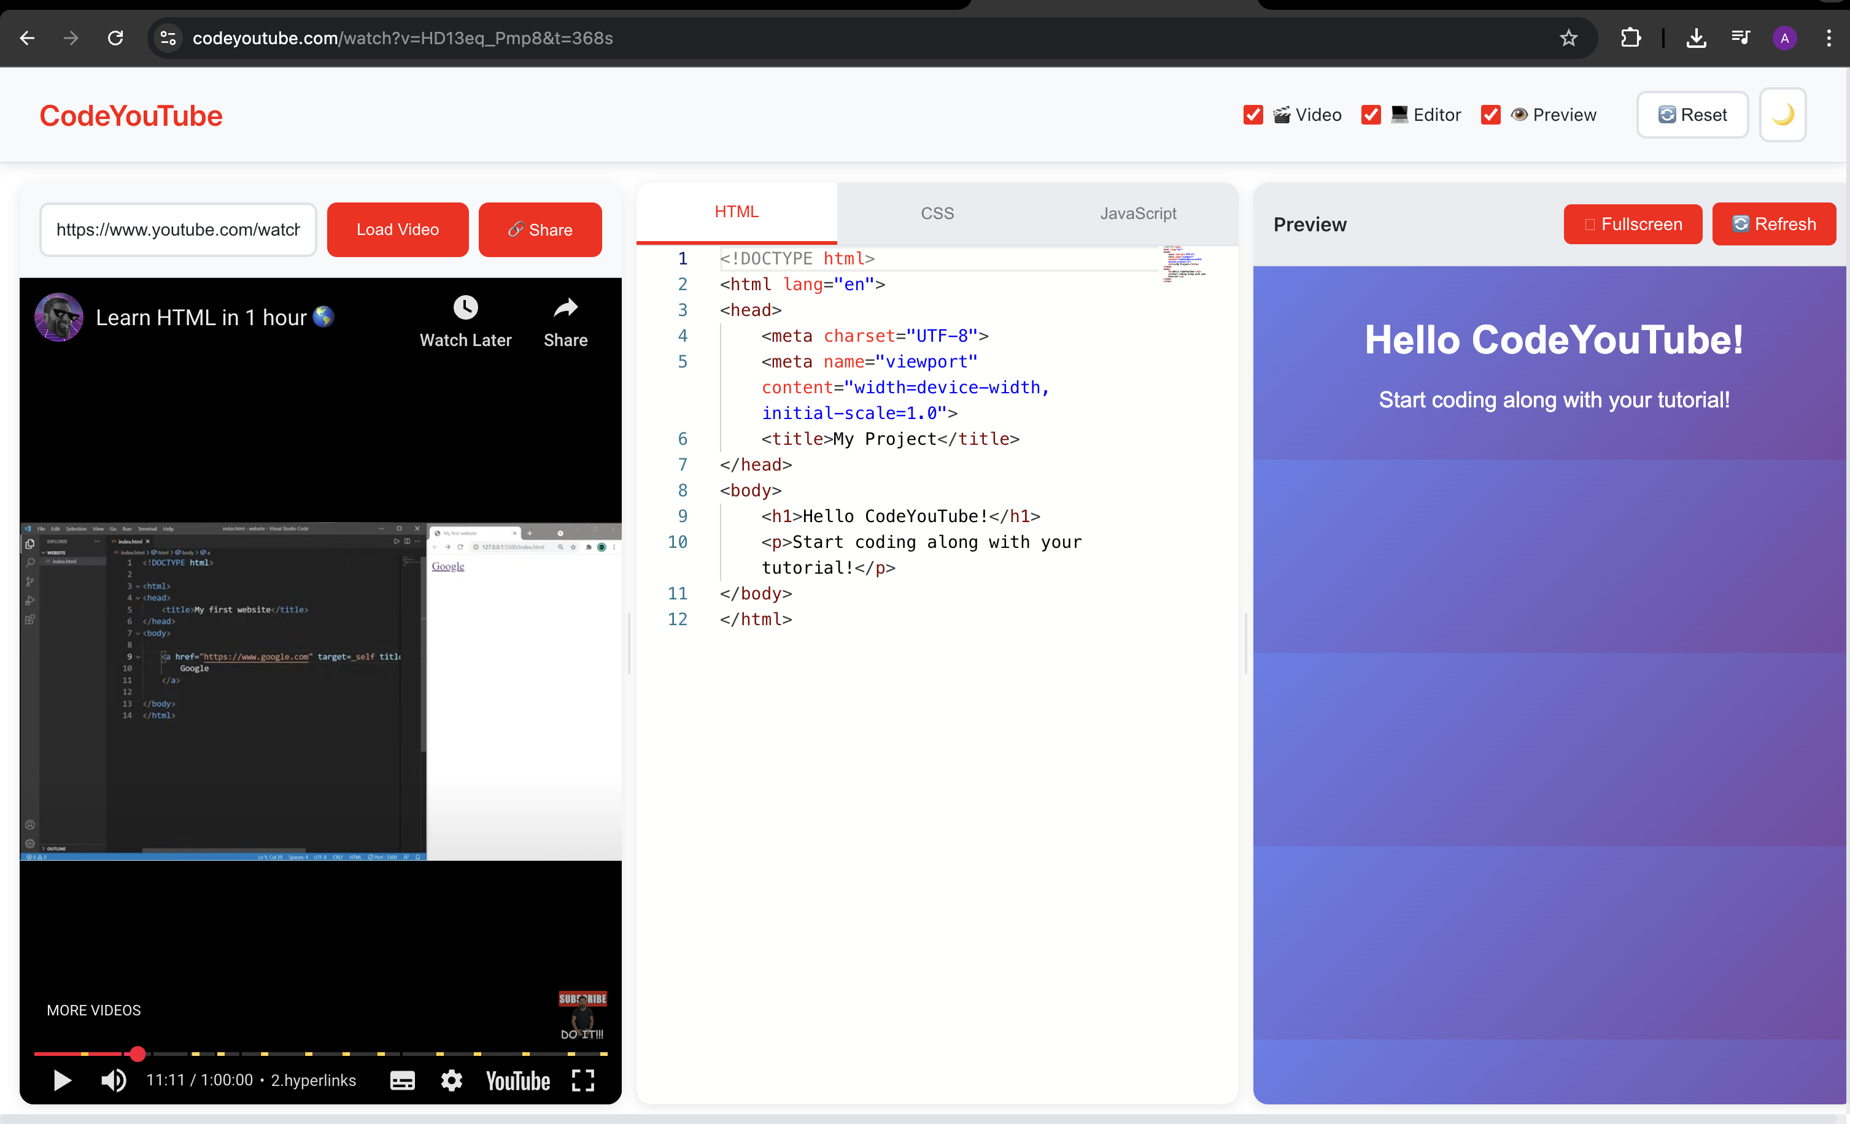Switch to the JavaScript tab
Screen dimensions: 1850x1124
1137,213
